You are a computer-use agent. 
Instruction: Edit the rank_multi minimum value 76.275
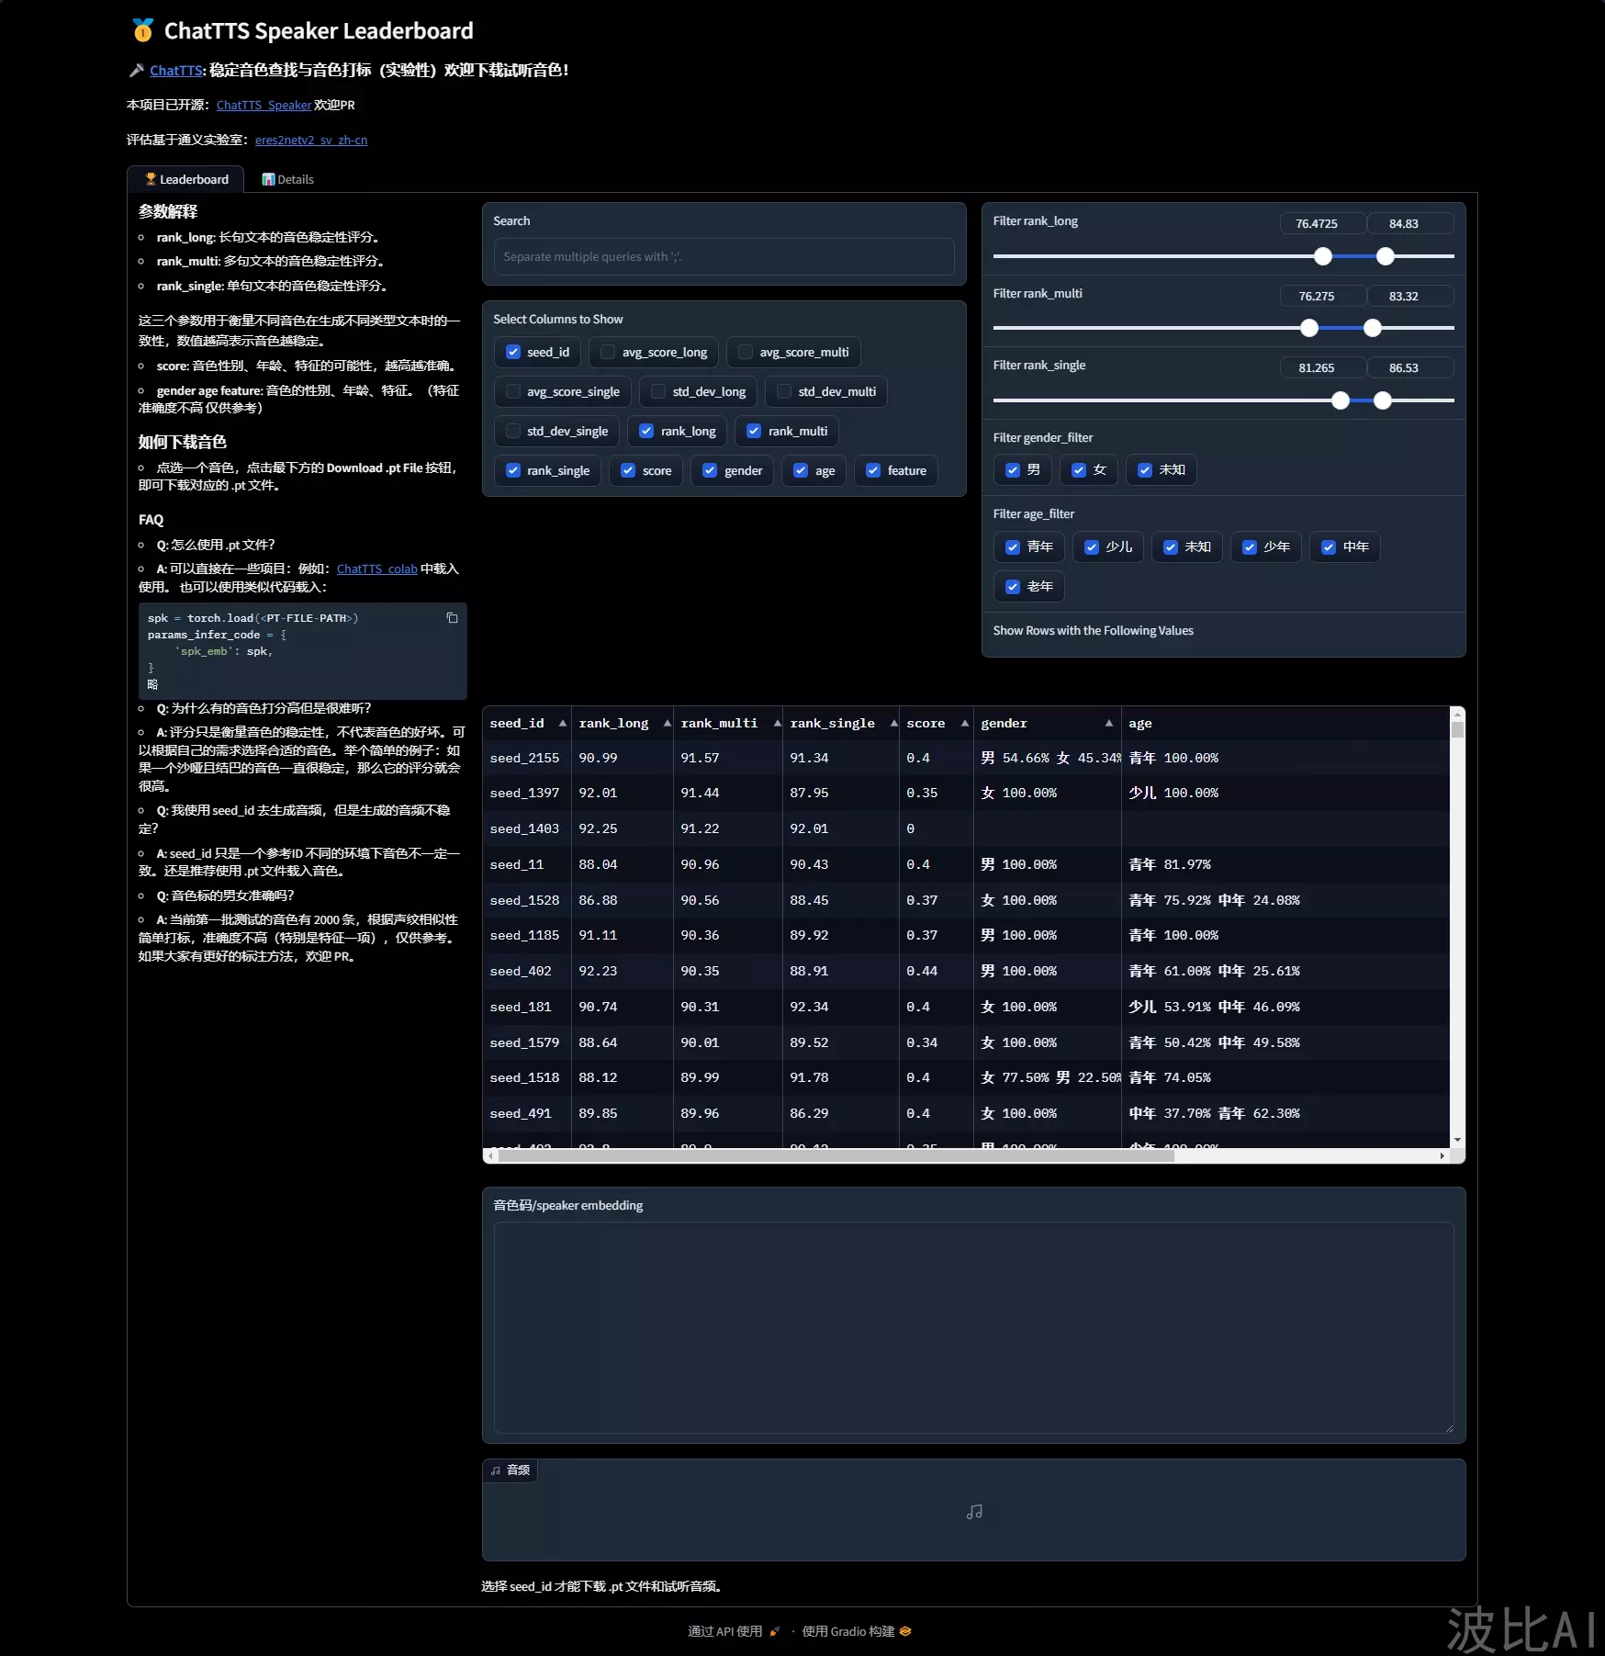coord(1323,296)
